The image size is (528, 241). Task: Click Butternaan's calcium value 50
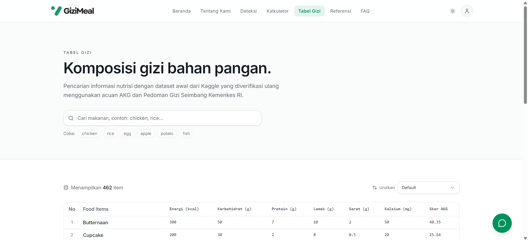pyautogui.click(x=387, y=222)
